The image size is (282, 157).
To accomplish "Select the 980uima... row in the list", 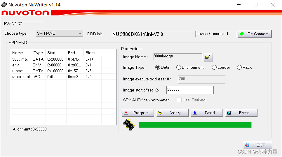I will click(x=63, y=59).
